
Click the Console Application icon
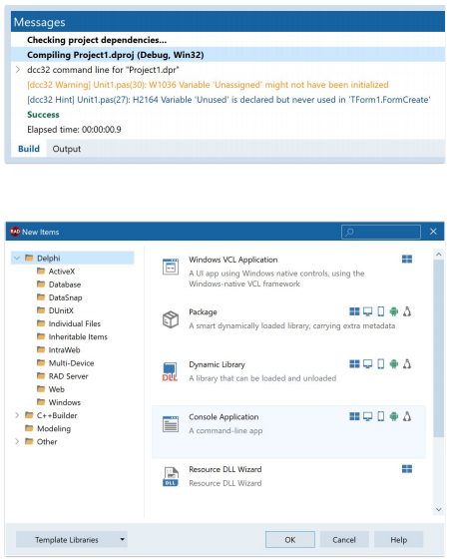tap(171, 424)
